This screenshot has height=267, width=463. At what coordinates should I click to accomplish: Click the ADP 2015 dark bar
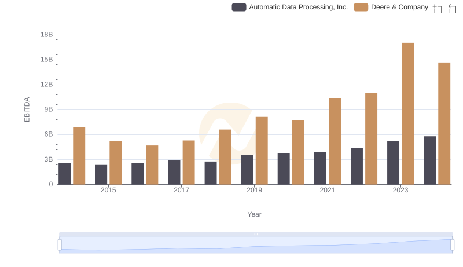tap(101, 175)
